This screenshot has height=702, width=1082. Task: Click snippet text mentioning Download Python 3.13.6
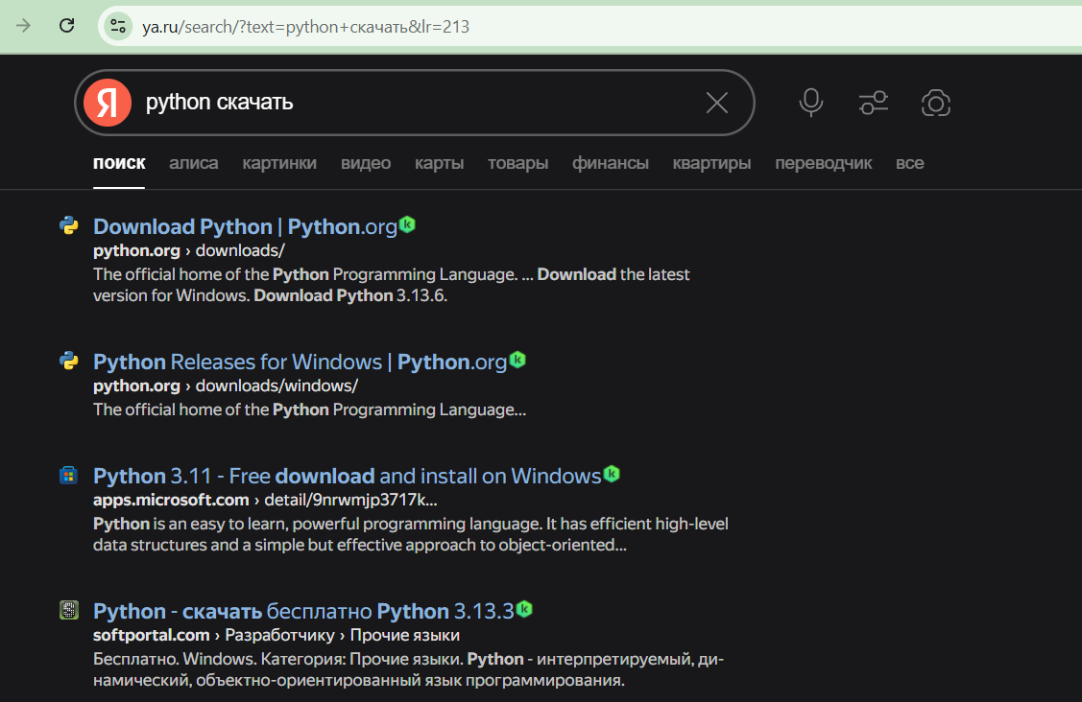tap(392, 285)
